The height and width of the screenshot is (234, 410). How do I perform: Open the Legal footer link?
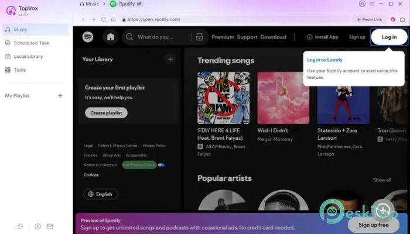pyautogui.click(x=88, y=146)
